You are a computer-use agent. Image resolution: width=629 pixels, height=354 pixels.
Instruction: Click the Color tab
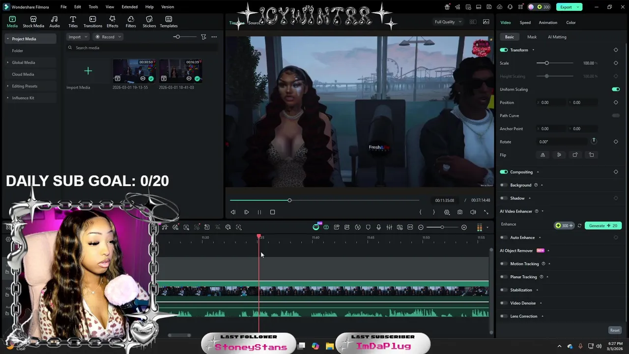tap(571, 23)
